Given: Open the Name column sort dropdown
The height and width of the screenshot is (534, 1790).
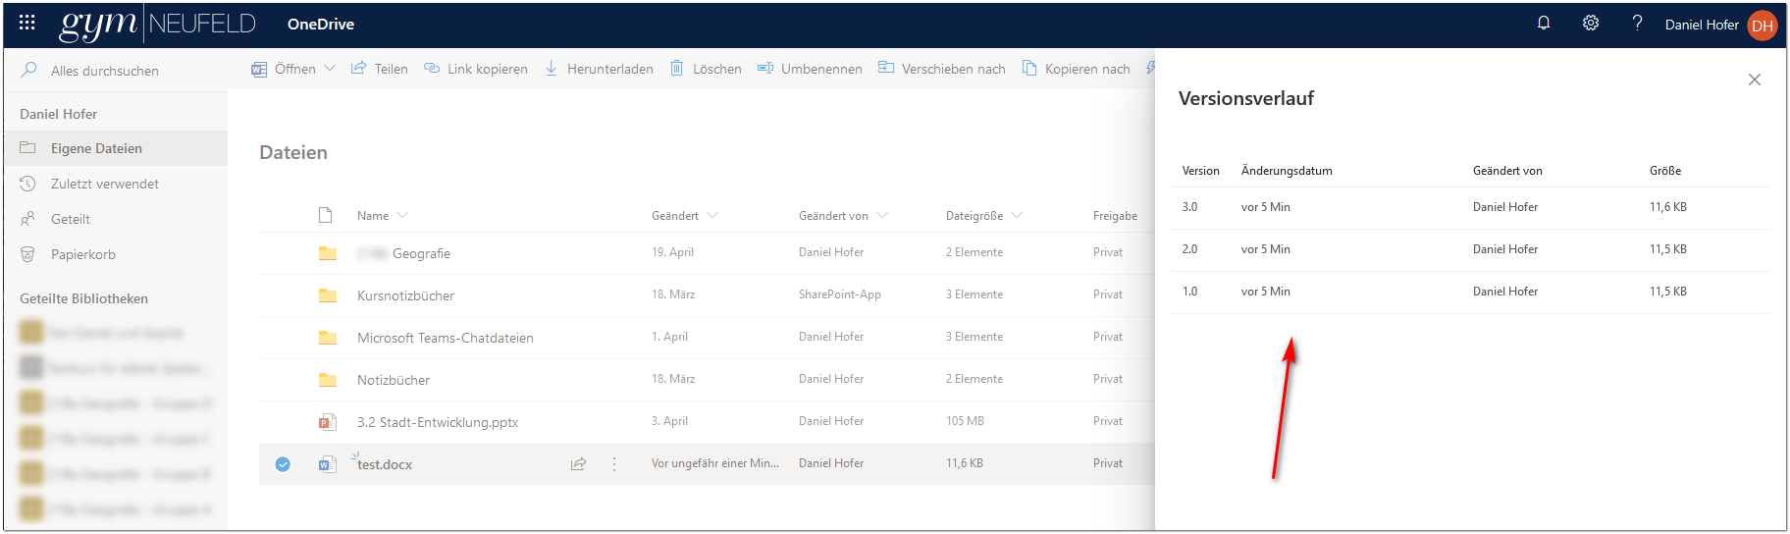Looking at the screenshot, I should tap(402, 216).
